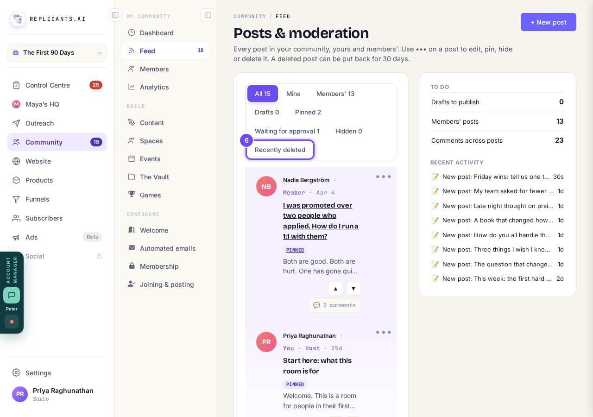Screen dimensions: 593x417
Task: Switch to the Pinned 2 filter
Action: coord(308,112)
